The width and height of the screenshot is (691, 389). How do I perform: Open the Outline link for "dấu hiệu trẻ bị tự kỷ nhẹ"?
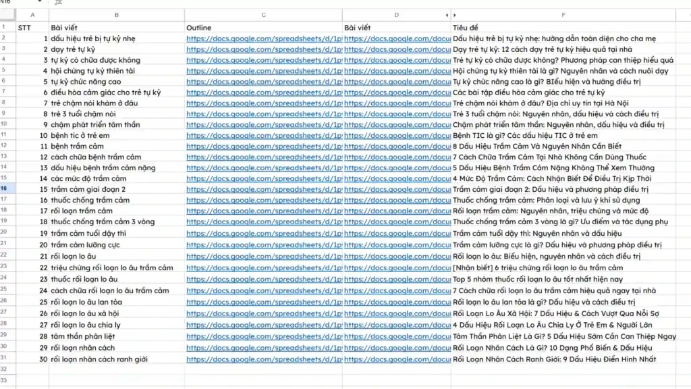coord(264,38)
